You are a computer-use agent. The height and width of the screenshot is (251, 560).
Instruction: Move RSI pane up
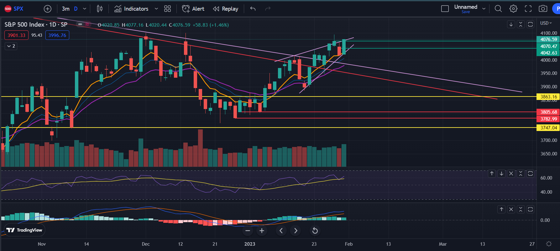click(x=492, y=173)
